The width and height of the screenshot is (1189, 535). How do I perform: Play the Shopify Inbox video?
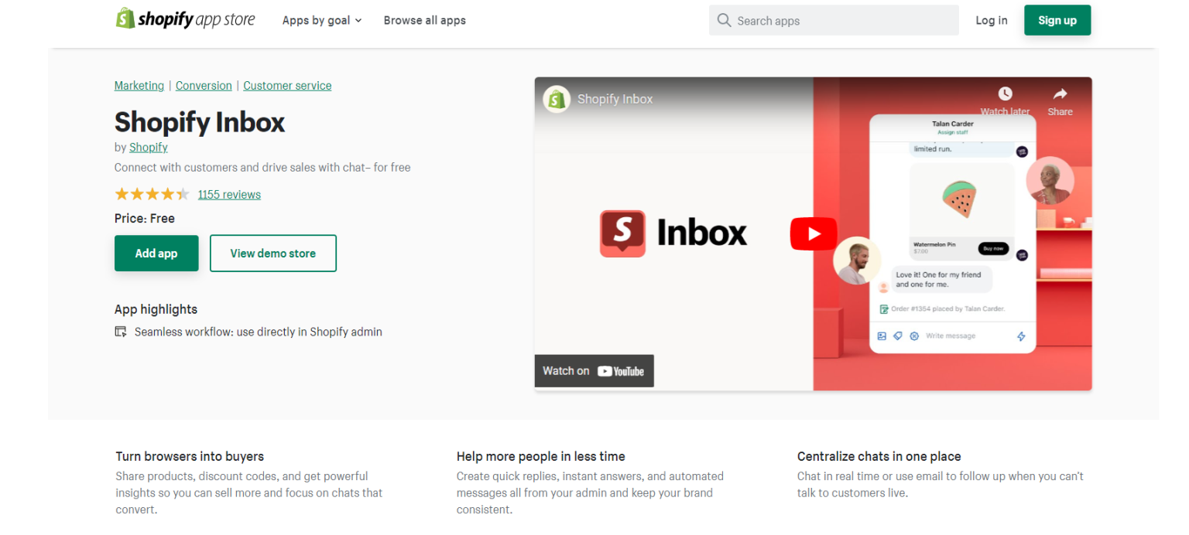(814, 233)
